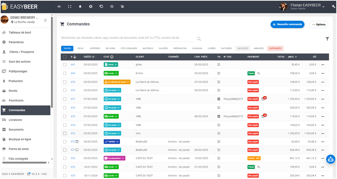Image resolution: width=337 pixels, height=179 pixels.
Task: Click the percent discount icon in top bar
Action: tap(122, 6)
